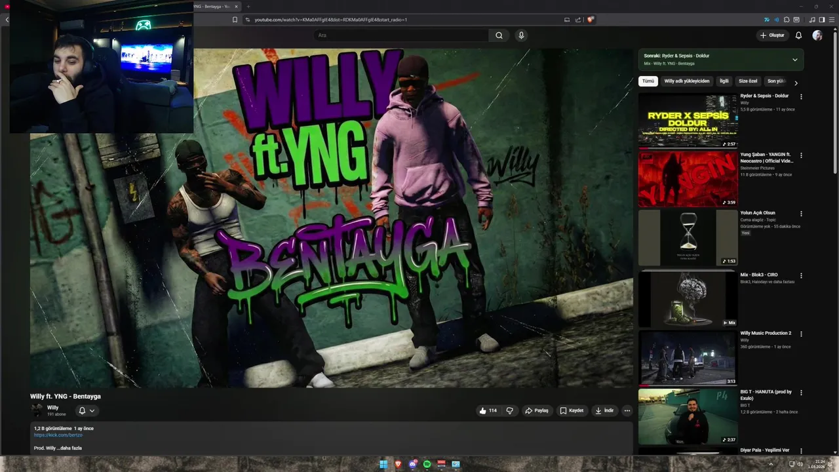Open Spotify from the taskbar

427,464
